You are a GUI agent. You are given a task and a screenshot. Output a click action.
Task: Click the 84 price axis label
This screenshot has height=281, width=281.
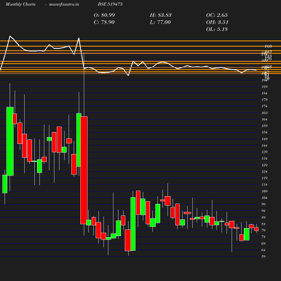coord(264,224)
